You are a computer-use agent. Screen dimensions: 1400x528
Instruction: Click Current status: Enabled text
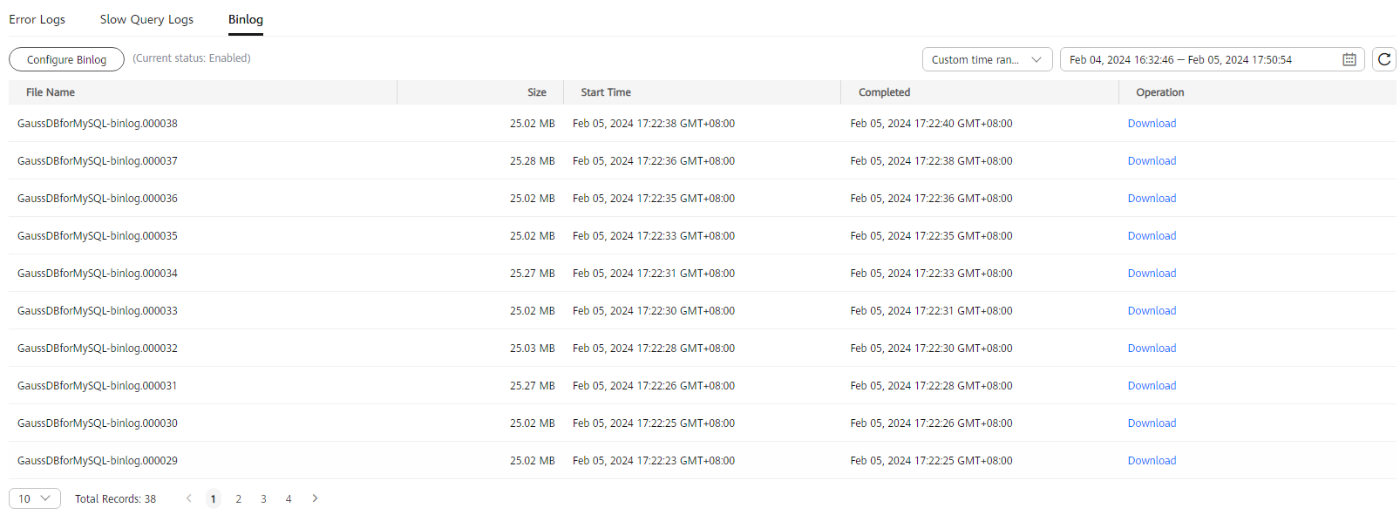click(192, 58)
